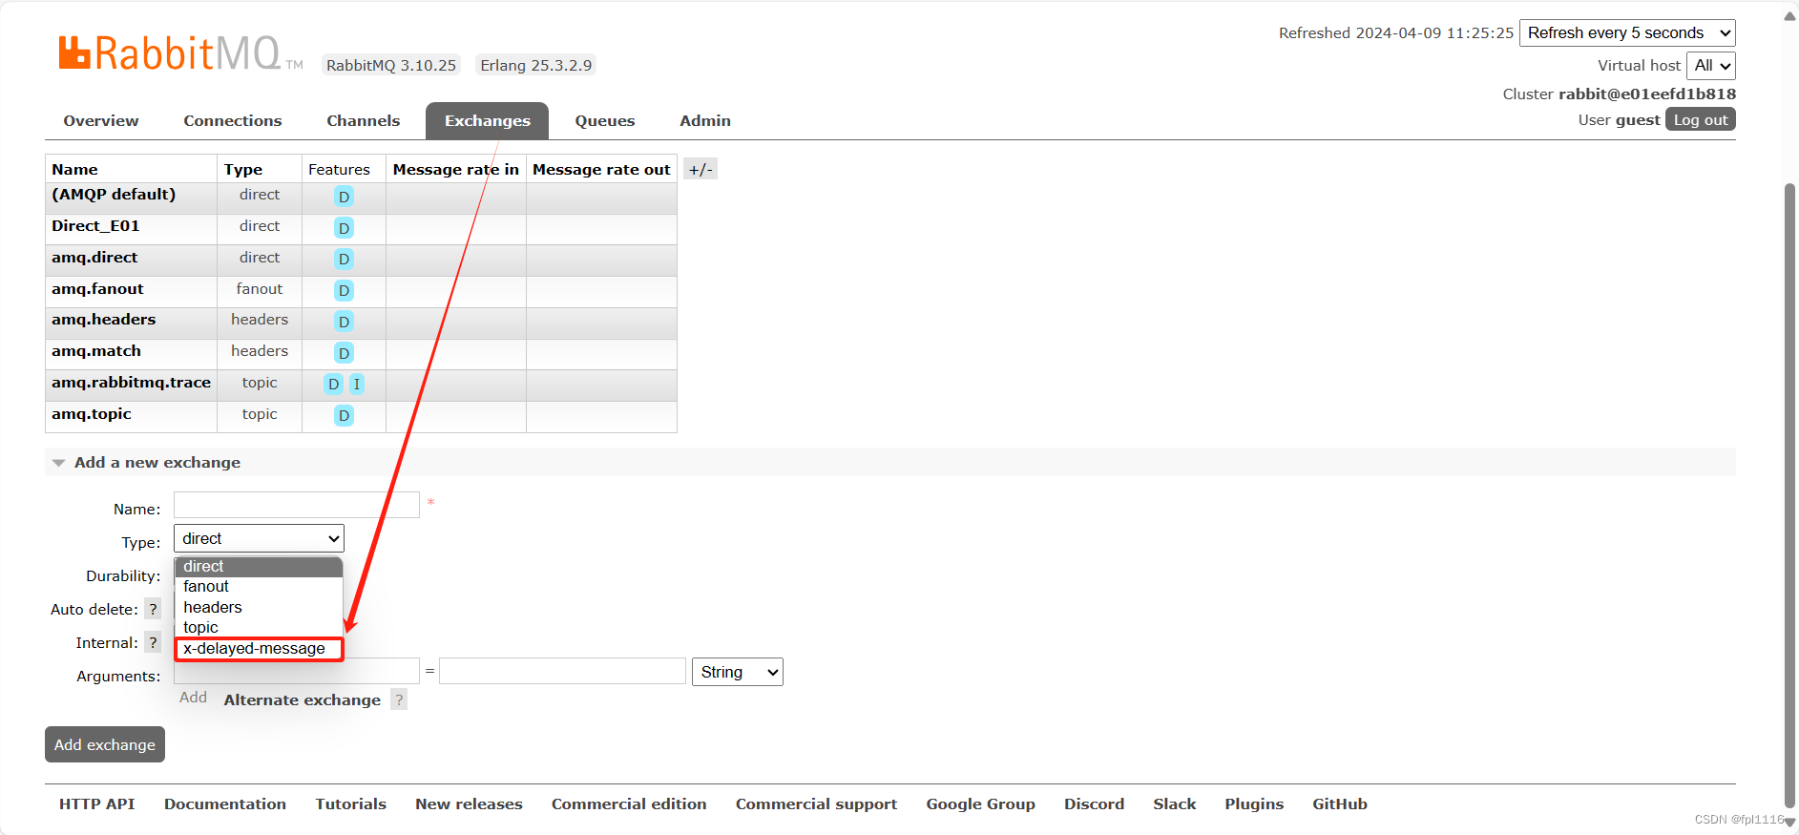Open the amq.direct exchange

coord(94,258)
